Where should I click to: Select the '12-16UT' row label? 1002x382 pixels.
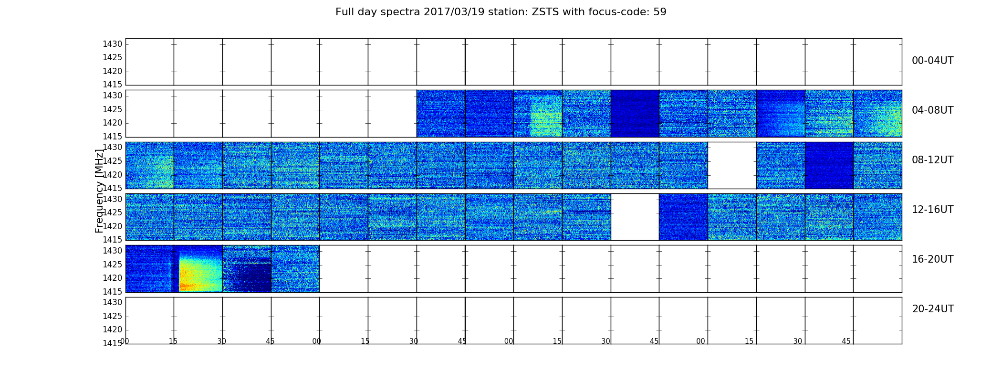(x=933, y=210)
